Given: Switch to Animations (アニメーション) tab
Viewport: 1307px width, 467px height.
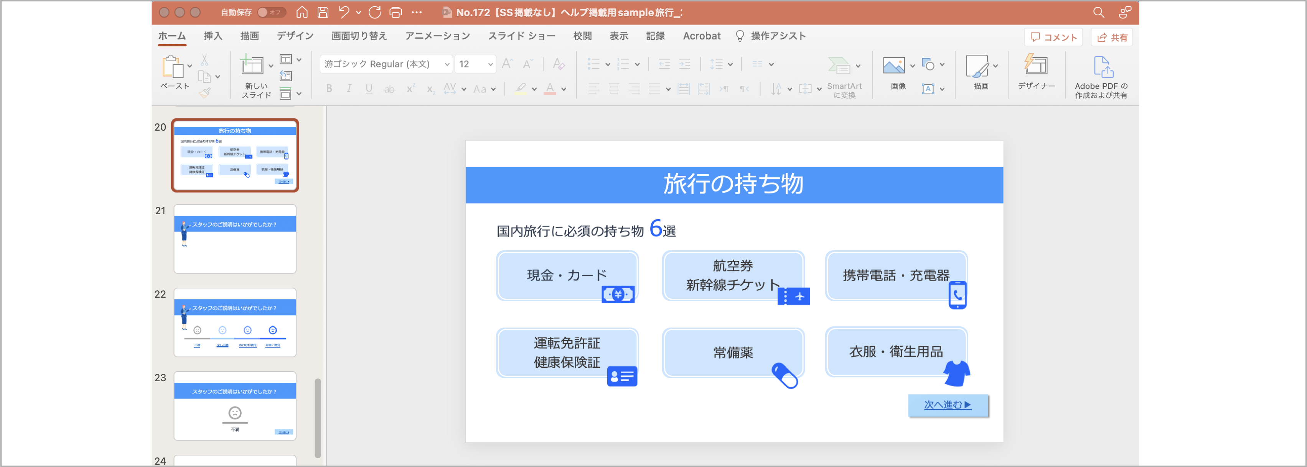Looking at the screenshot, I should (x=437, y=36).
